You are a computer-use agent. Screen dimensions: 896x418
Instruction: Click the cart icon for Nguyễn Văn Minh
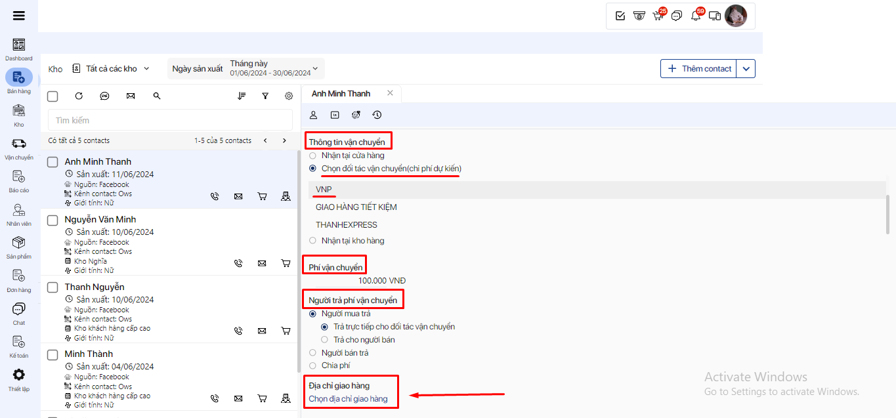pos(286,263)
